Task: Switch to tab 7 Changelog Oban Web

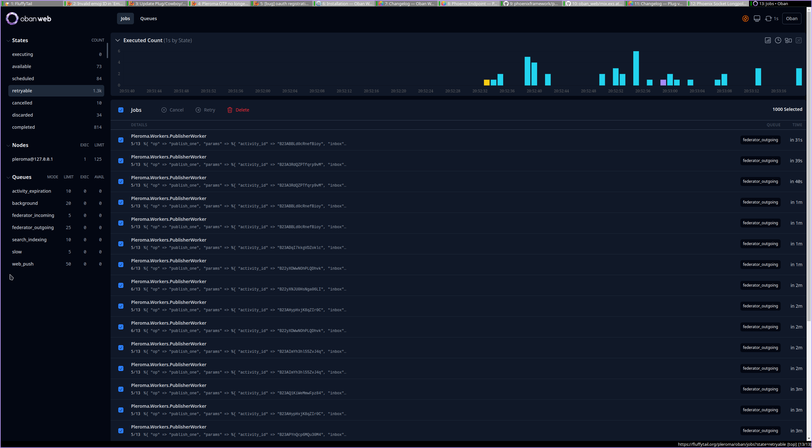Action: coord(406,4)
